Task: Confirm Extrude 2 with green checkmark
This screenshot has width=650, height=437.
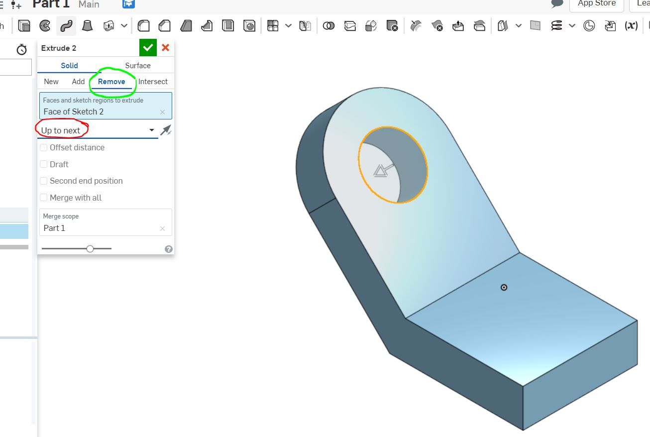Action: click(x=148, y=47)
